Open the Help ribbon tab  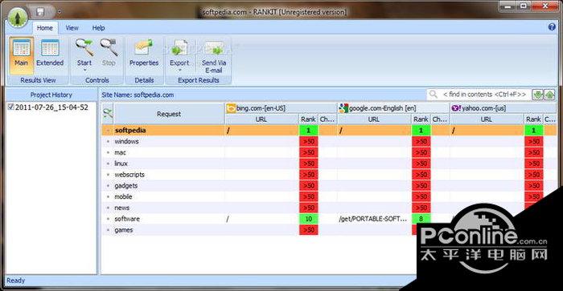click(98, 28)
